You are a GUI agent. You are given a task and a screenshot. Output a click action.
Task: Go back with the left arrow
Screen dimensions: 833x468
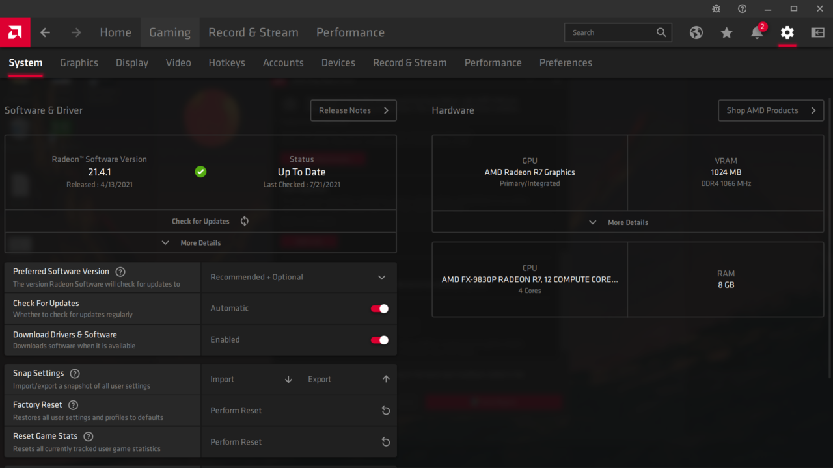(x=45, y=32)
